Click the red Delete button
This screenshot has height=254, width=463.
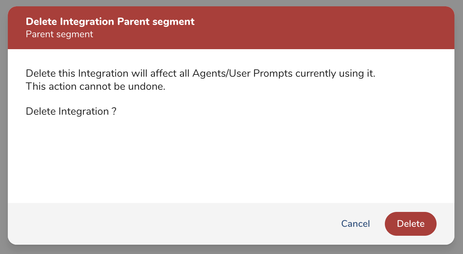410,224
